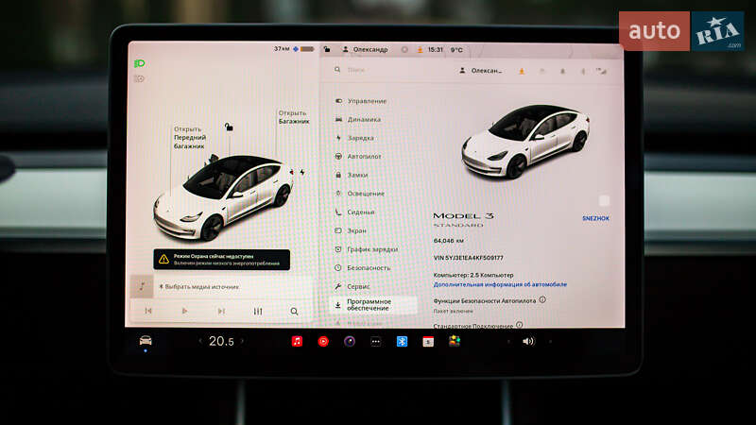Tap the orange update icon in settings header
The height and width of the screenshot is (425, 756).
pos(522,72)
